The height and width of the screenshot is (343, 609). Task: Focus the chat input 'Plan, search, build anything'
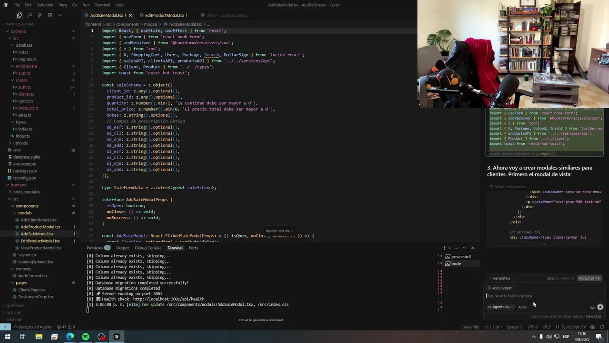pyautogui.click(x=545, y=296)
